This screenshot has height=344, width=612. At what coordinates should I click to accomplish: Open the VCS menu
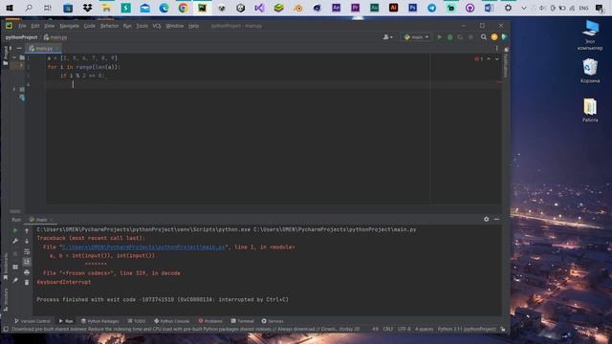pyautogui.click(x=157, y=26)
